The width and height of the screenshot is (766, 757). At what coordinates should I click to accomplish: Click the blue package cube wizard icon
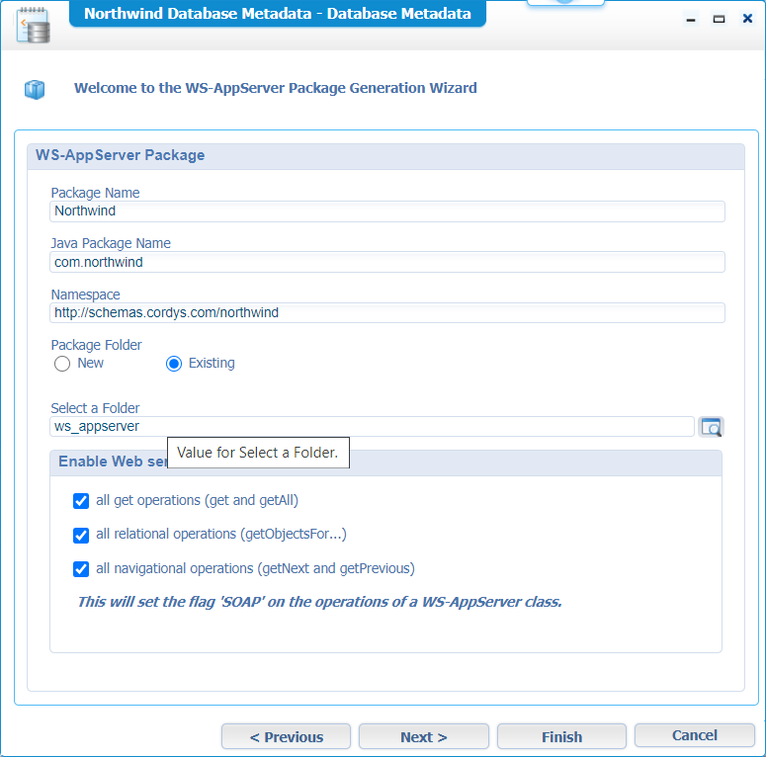pos(35,89)
